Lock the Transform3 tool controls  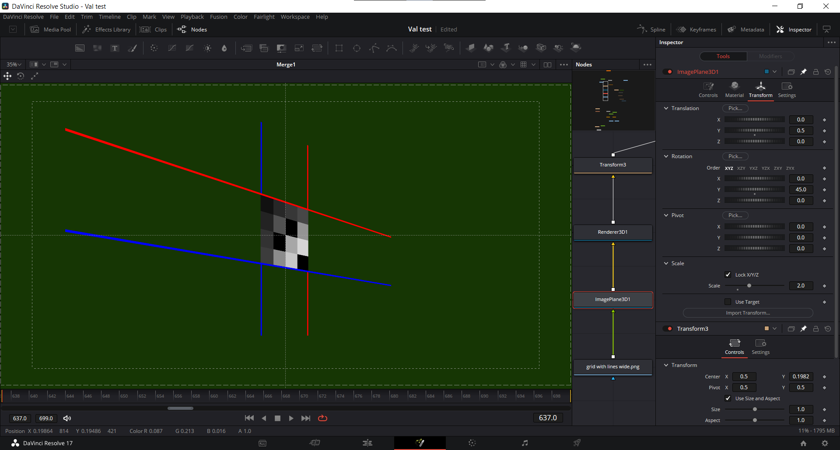816,329
